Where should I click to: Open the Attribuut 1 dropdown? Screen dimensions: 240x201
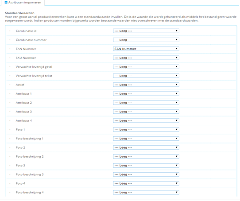[146, 94]
